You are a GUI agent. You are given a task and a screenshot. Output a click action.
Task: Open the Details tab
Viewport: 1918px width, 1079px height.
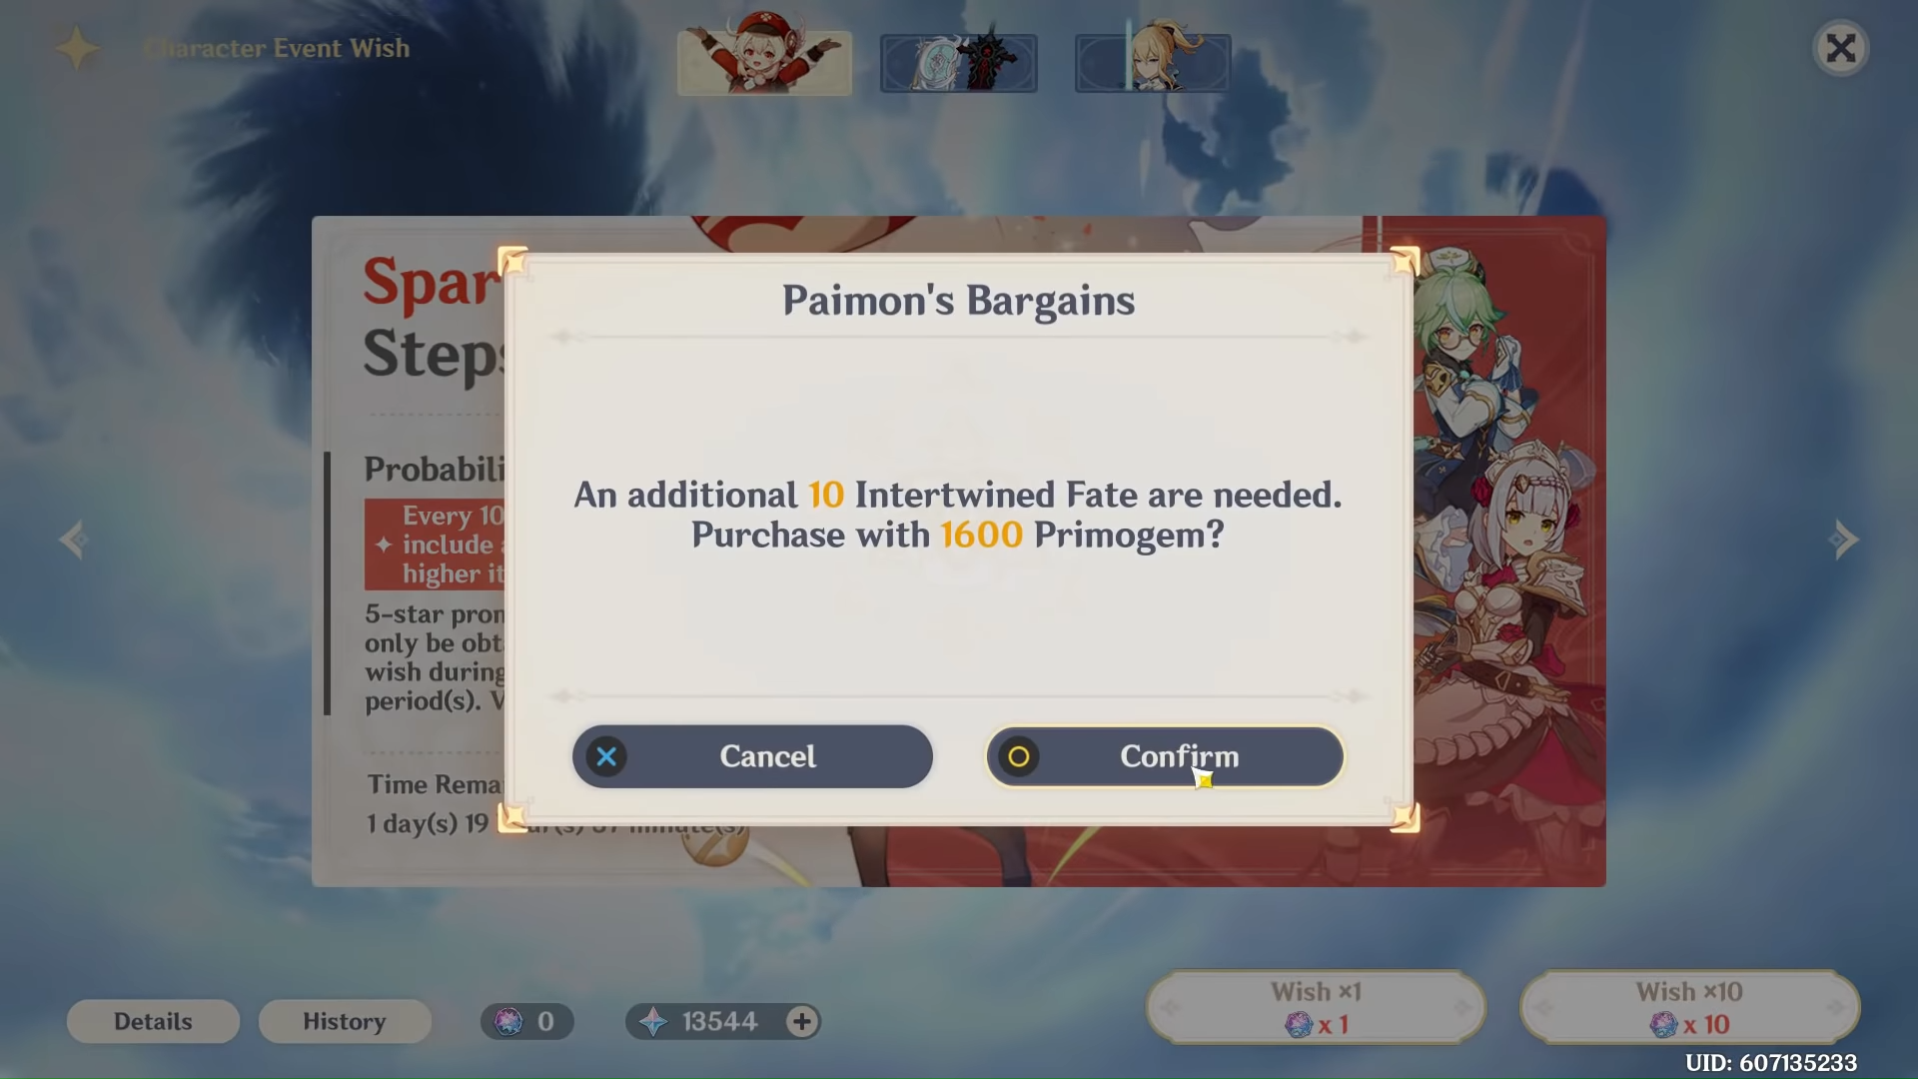(x=153, y=1021)
